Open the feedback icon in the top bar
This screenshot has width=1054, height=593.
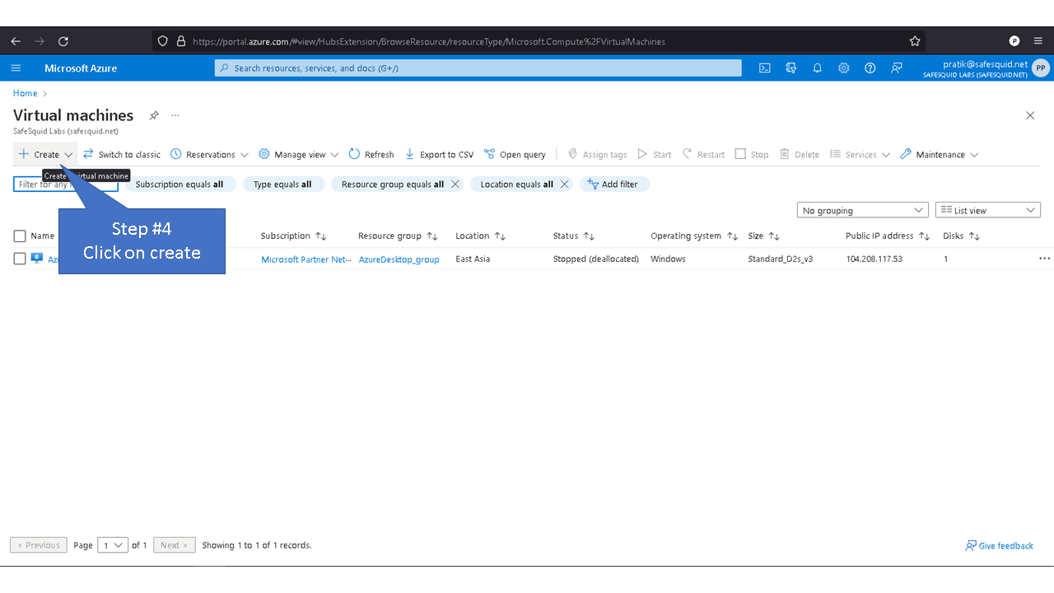(x=896, y=68)
